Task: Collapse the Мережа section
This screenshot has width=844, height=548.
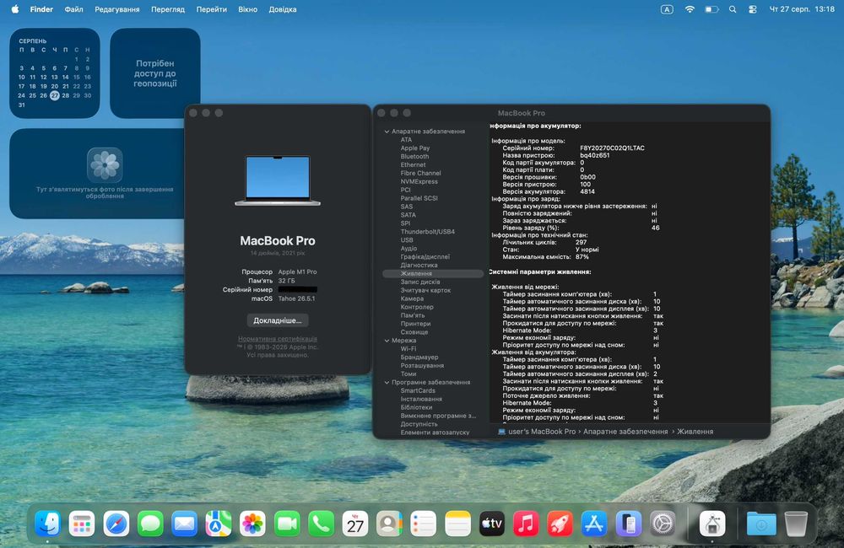Action: [x=387, y=341]
